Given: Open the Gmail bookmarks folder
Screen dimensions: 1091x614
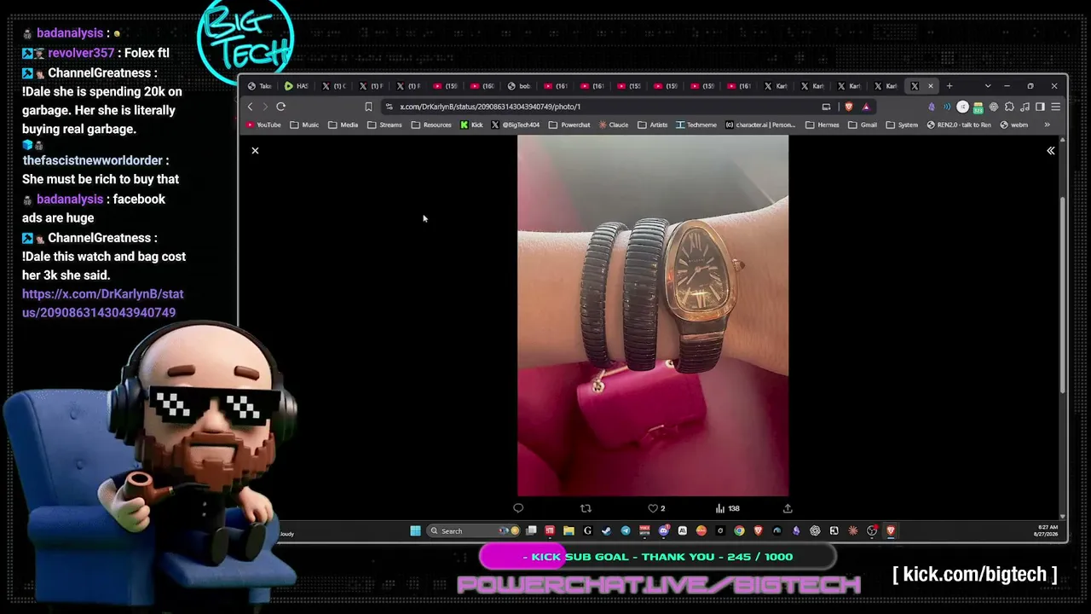Looking at the screenshot, I should point(863,125).
